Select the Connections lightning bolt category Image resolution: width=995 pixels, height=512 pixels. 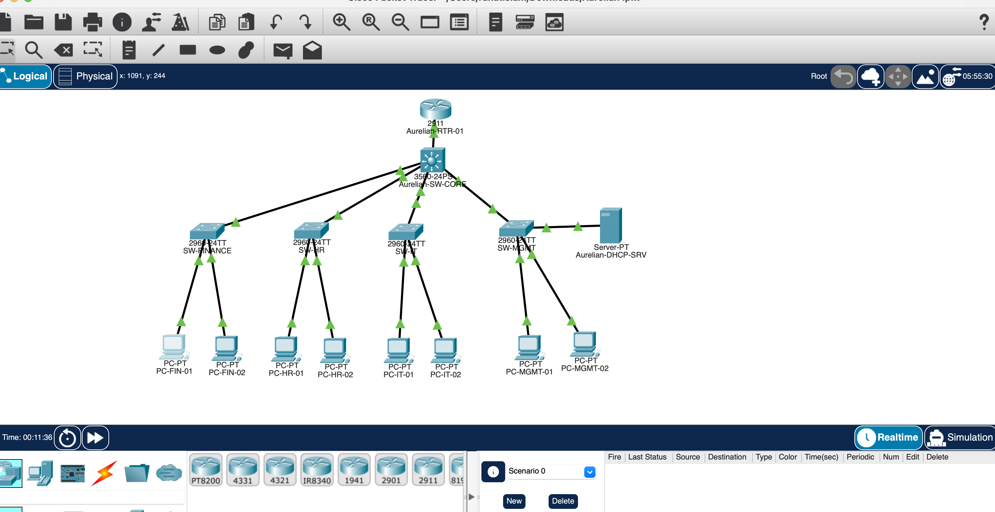[x=104, y=473]
